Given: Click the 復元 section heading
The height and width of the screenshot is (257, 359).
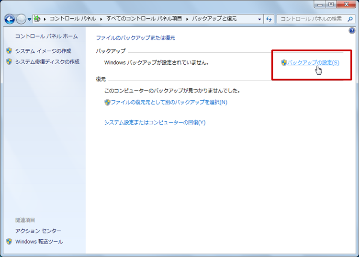Looking at the screenshot, I should [x=101, y=79].
